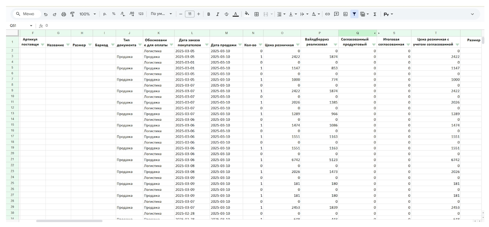Toggle italic formatting
Viewport: 489px width, 227px height.
click(x=218, y=14)
